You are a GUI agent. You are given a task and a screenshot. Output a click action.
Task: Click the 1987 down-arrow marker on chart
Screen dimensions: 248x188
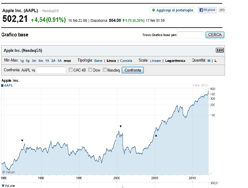(x=22, y=140)
